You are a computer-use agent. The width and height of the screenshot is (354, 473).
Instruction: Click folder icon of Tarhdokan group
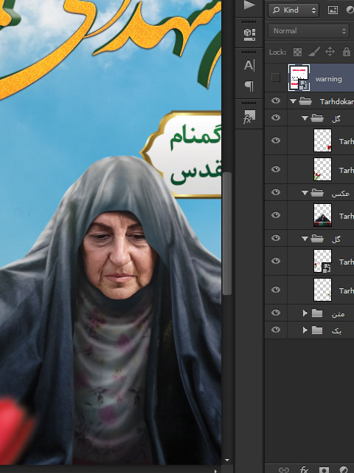tap(305, 101)
